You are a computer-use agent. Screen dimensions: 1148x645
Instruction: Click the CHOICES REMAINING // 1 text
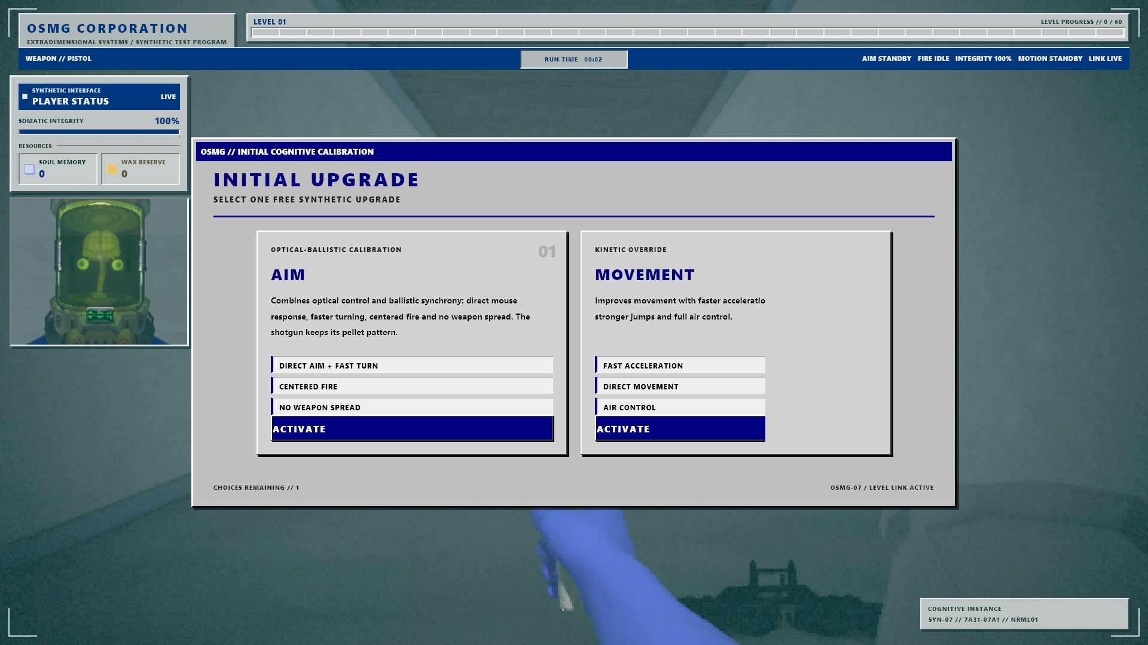(x=257, y=488)
